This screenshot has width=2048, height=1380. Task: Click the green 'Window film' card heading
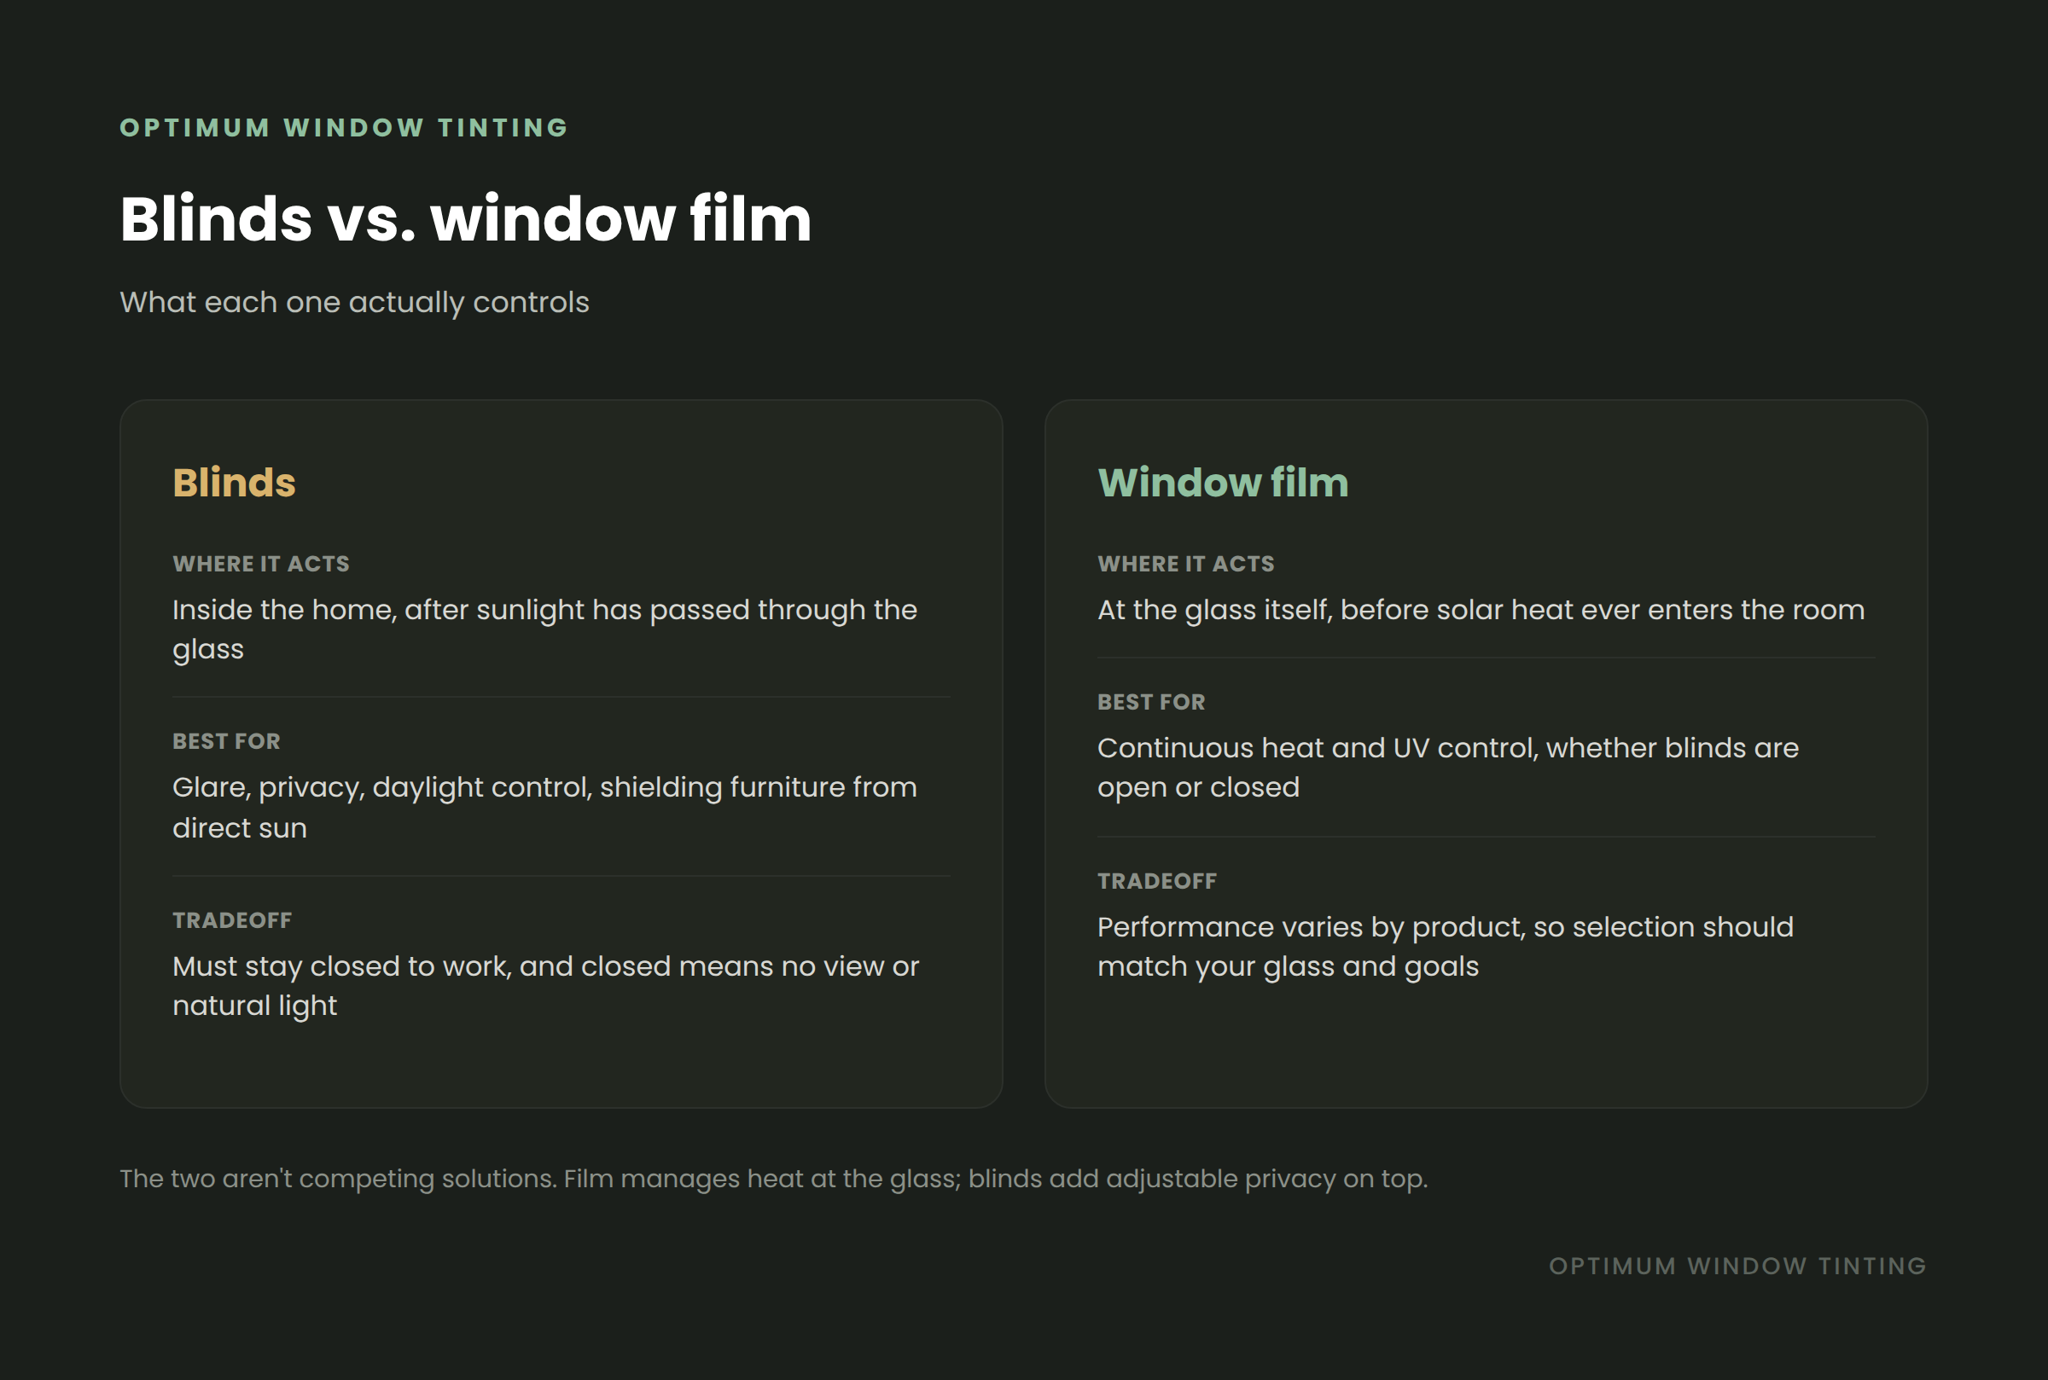[x=1223, y=482]
